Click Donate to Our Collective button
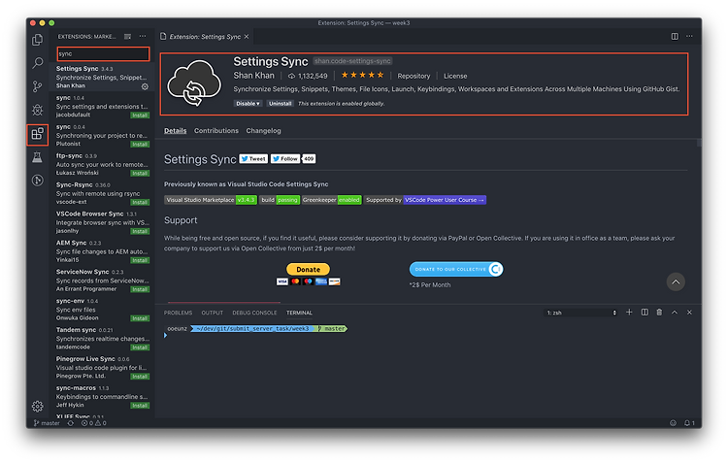This screenshot has width=728, height=463. click(456, 269)
